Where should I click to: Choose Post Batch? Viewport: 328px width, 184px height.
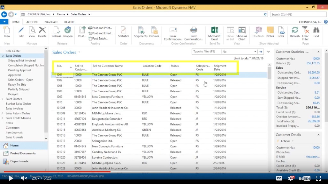[98, 39]
